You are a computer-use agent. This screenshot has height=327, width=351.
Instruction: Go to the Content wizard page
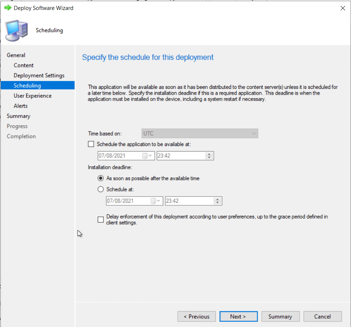point(24,65)
